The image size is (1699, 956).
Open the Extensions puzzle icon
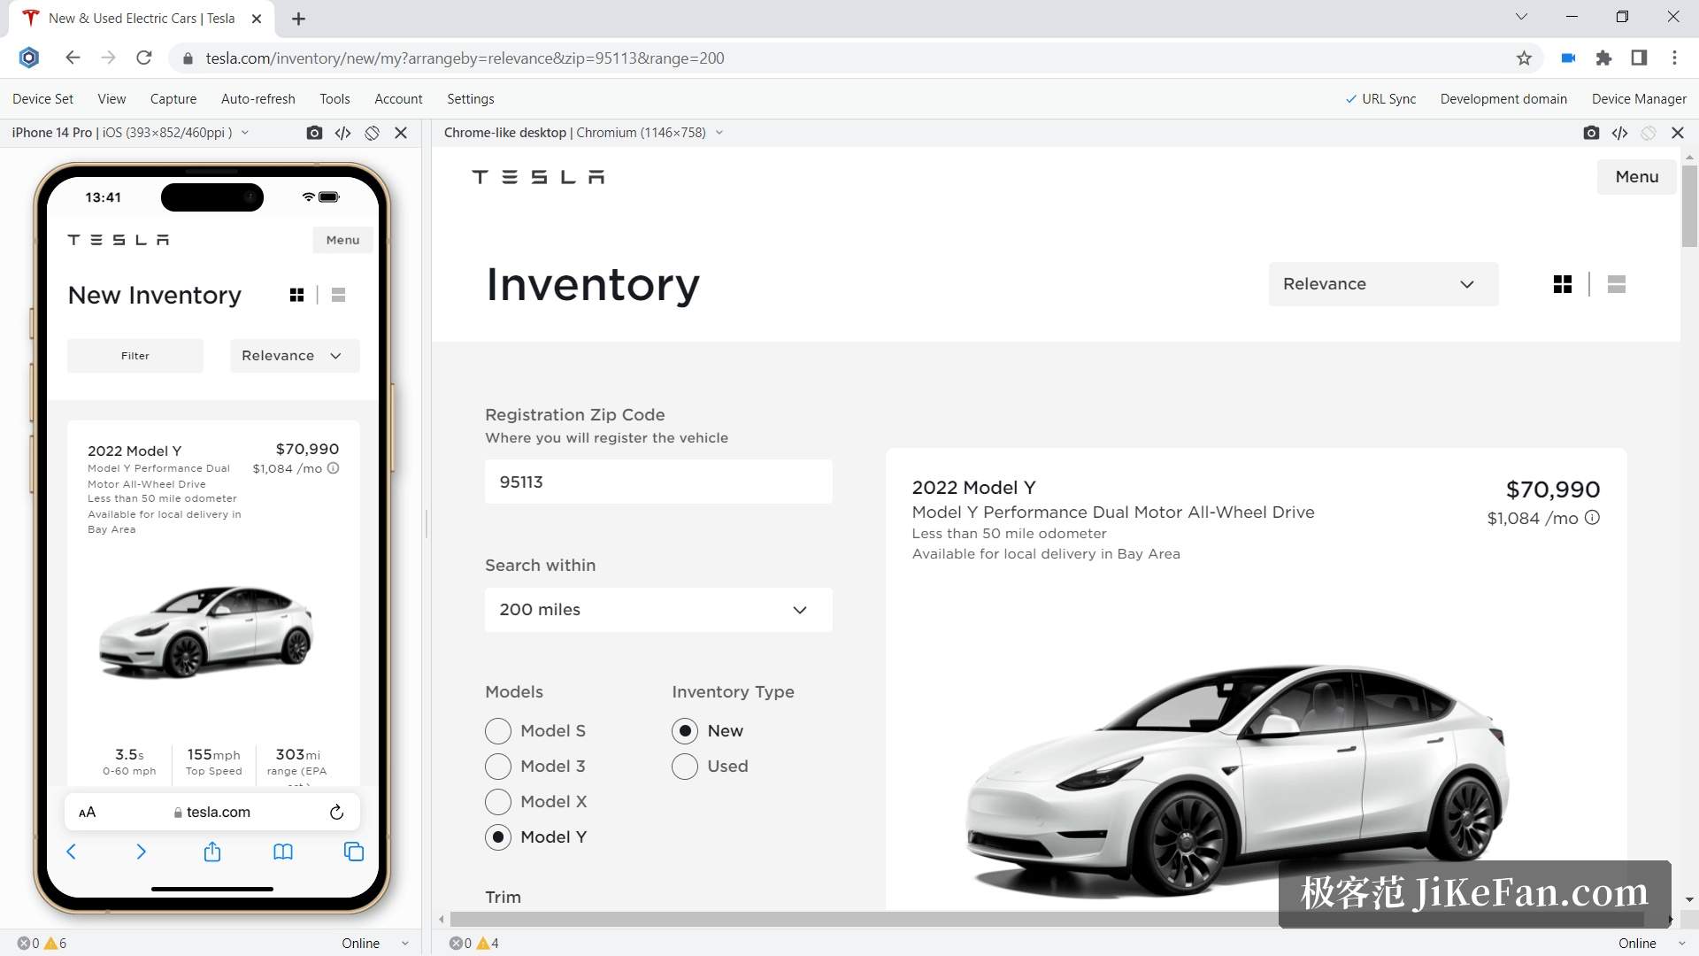(x=1603, y=58)
